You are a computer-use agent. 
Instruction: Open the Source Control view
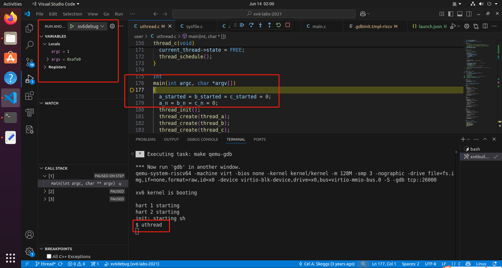29,62
